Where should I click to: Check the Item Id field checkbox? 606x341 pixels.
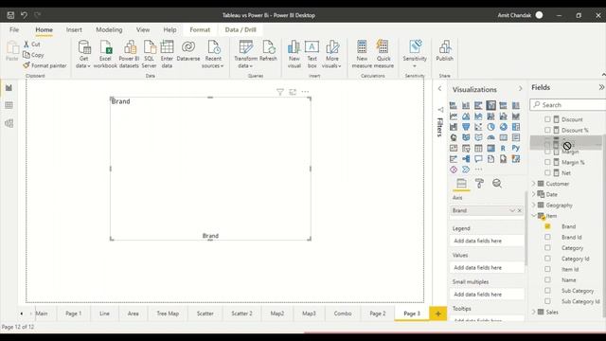point(547,269)
